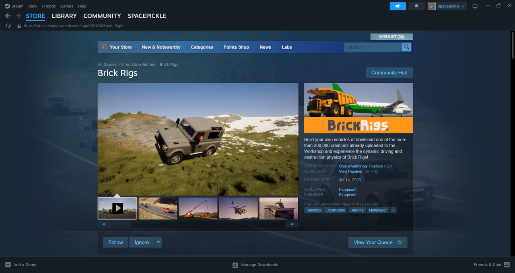Follow Brick Rigs

coord(115,242)
